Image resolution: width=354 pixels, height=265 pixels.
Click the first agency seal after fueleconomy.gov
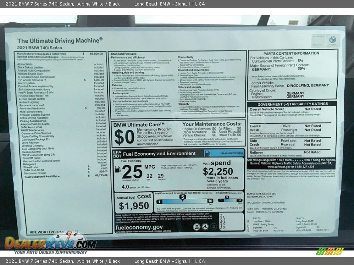click(x=197, y=226)
